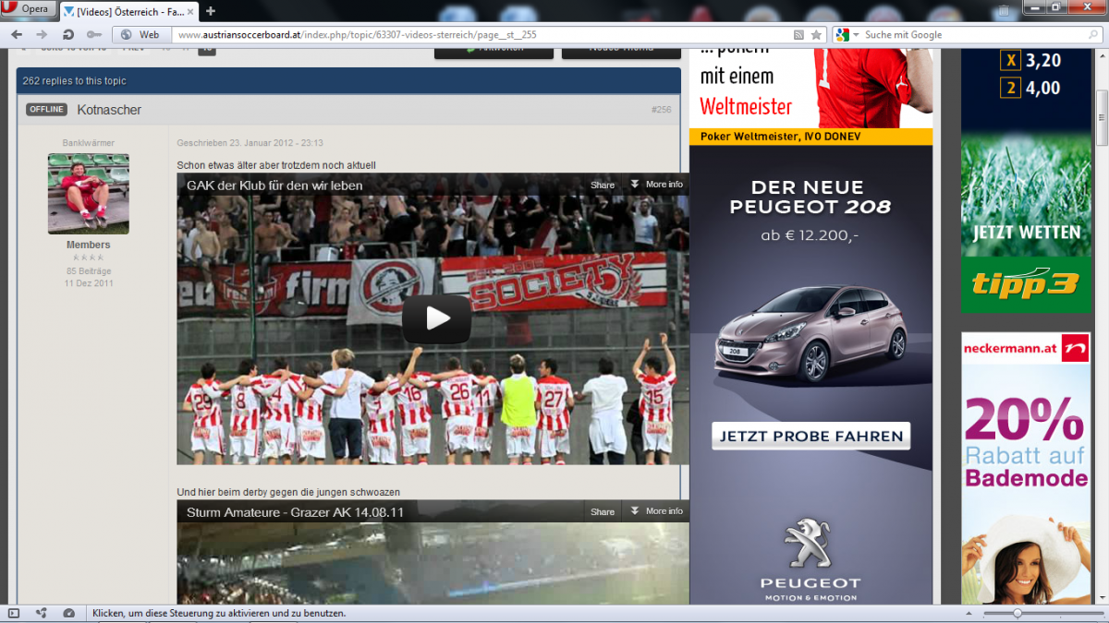Screen dimensions: 1109x623
Task: Click the username Kotnascher
Action: (109, 110)
